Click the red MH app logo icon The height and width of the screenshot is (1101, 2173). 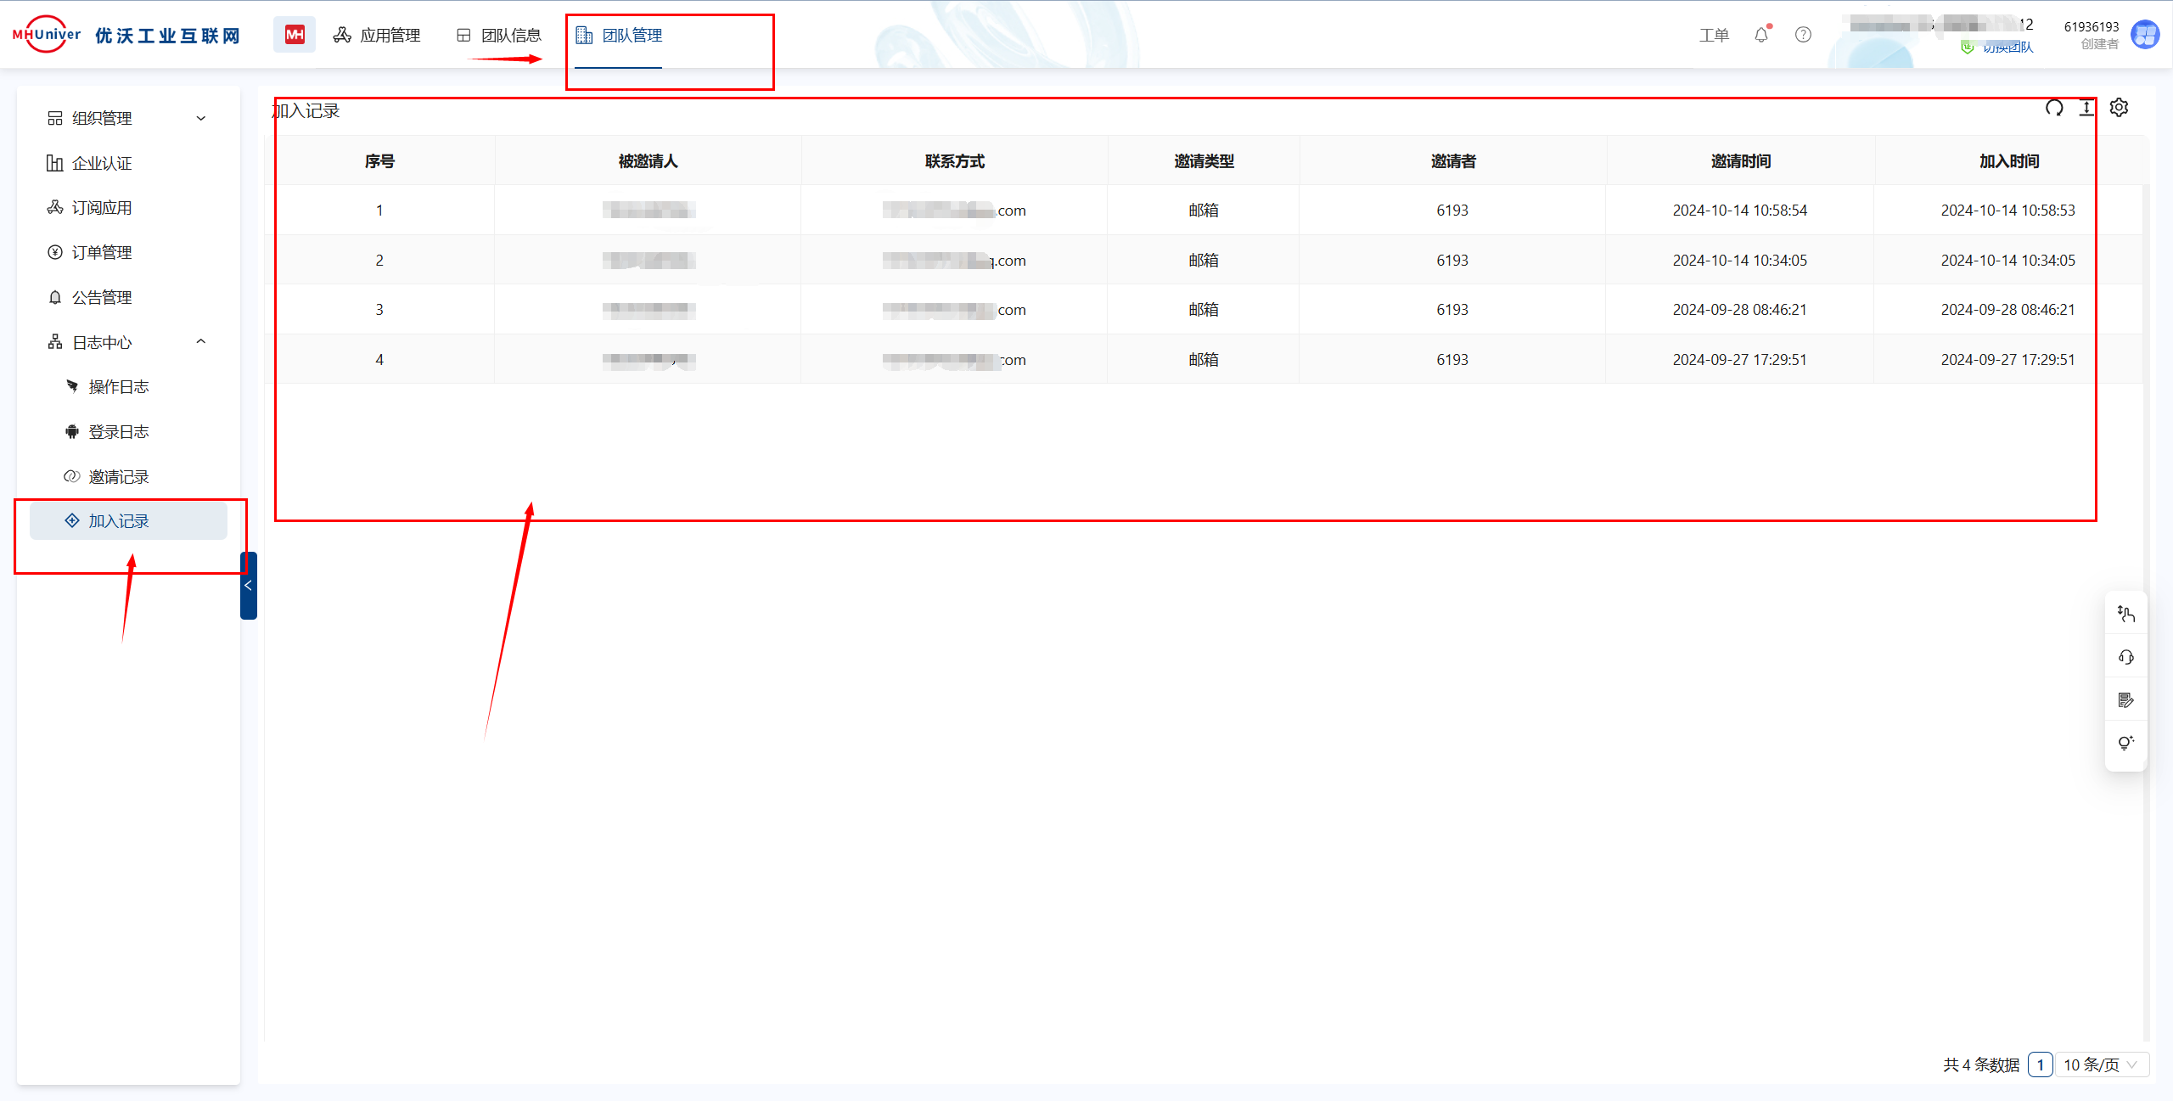[295, 35]
